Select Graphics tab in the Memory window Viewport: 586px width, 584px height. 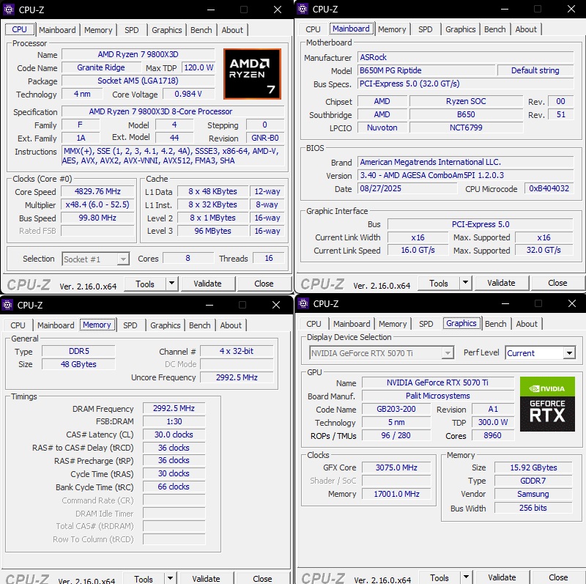click(166, 325)
